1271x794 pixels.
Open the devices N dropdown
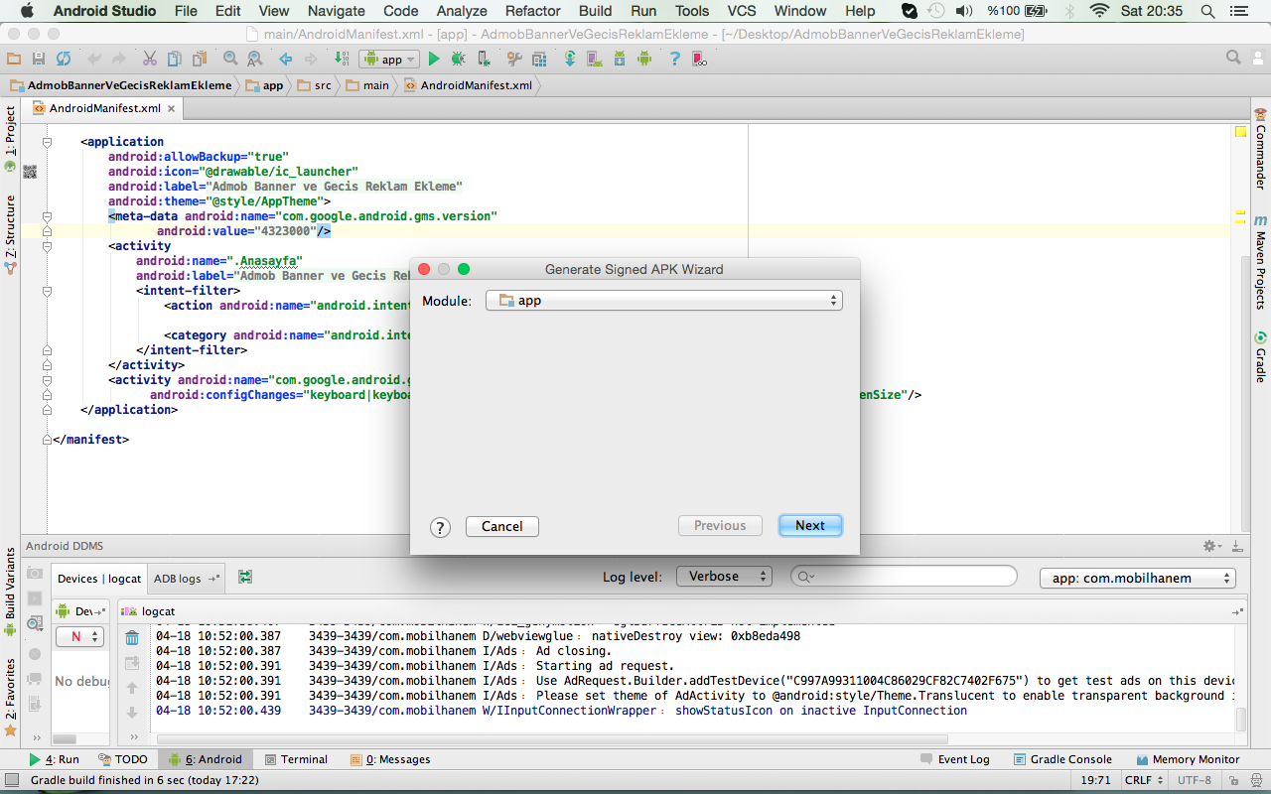(x=79, y=637)
